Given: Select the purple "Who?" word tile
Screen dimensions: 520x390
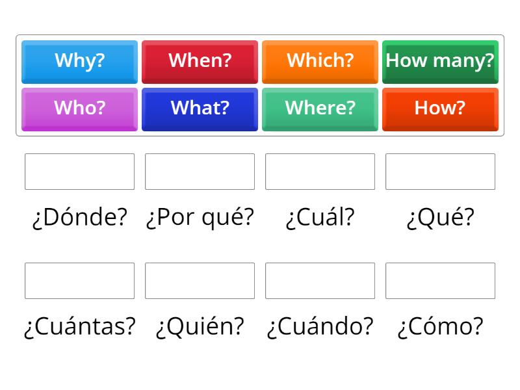Looking at the screenshot, I should pyautogui.click(x=79, y=108).
